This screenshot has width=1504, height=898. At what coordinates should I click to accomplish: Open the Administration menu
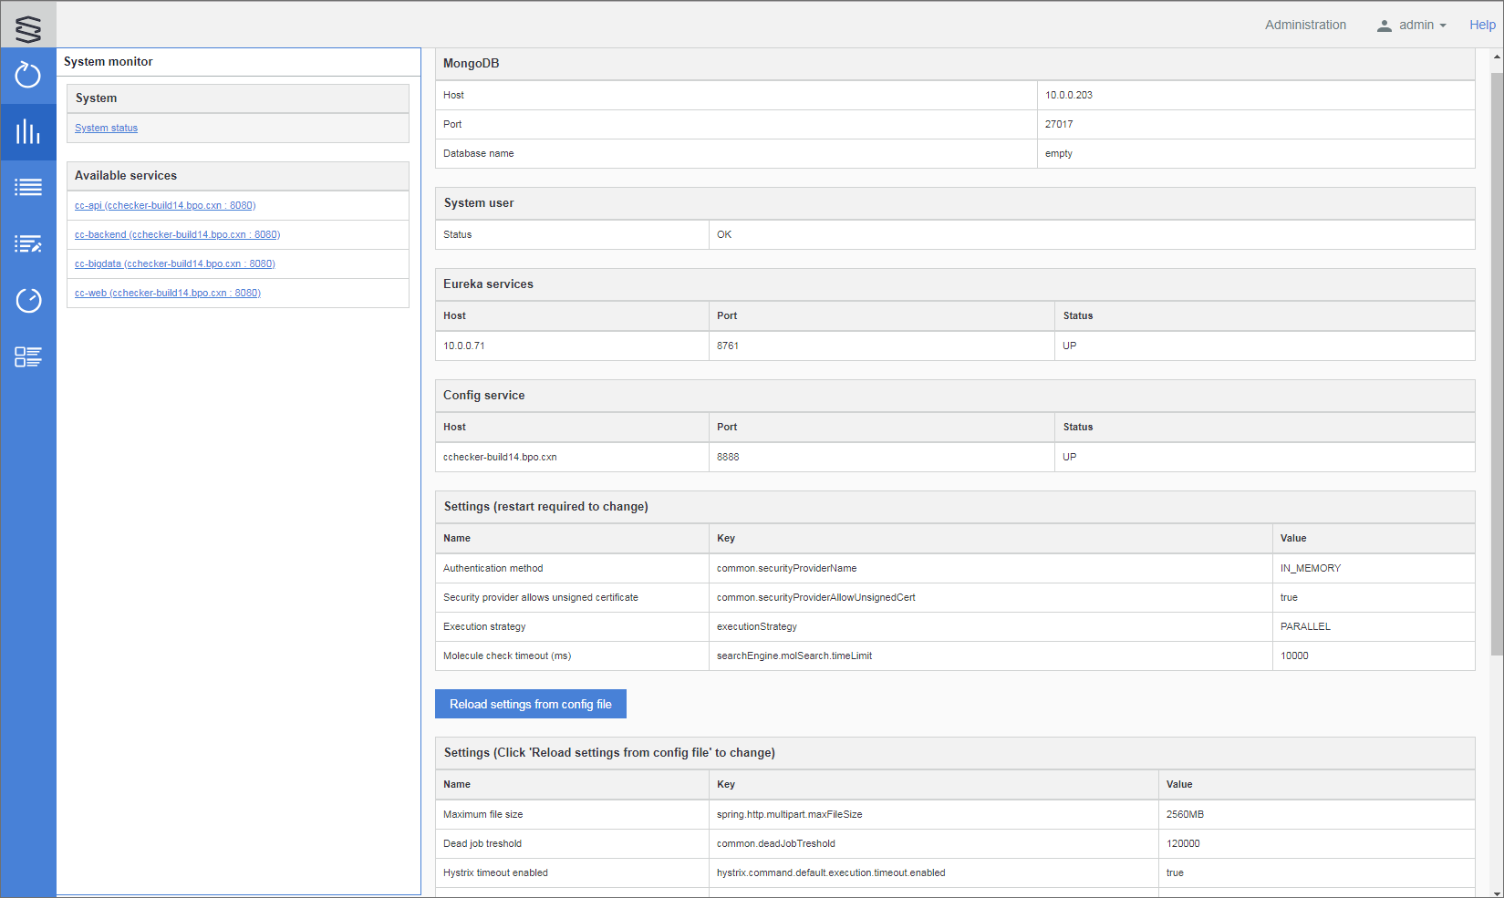1305,26
